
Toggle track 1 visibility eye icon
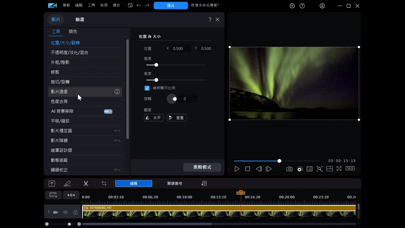click(x=65, y=212)
